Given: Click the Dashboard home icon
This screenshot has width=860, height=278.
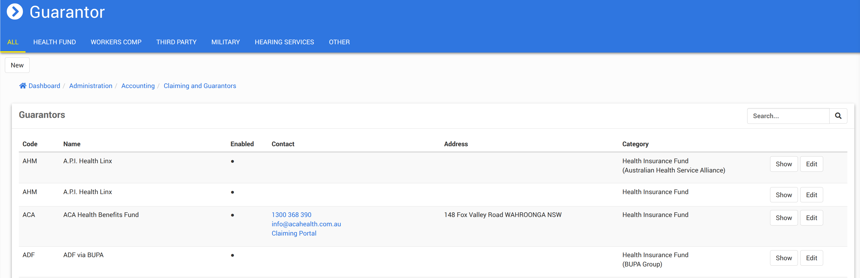Looking at the screenshot, I should (x=23, y=86).
